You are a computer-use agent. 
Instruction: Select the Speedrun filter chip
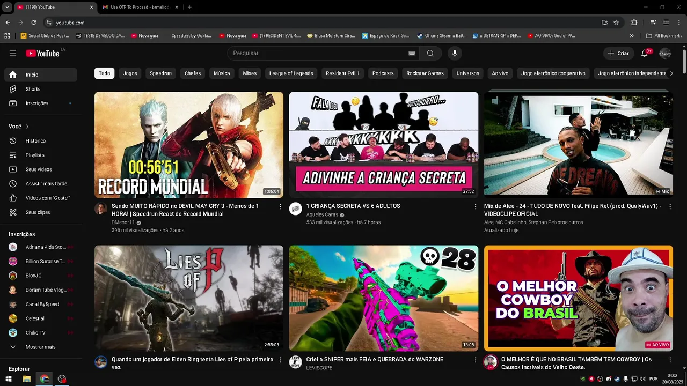coord(160,73)
